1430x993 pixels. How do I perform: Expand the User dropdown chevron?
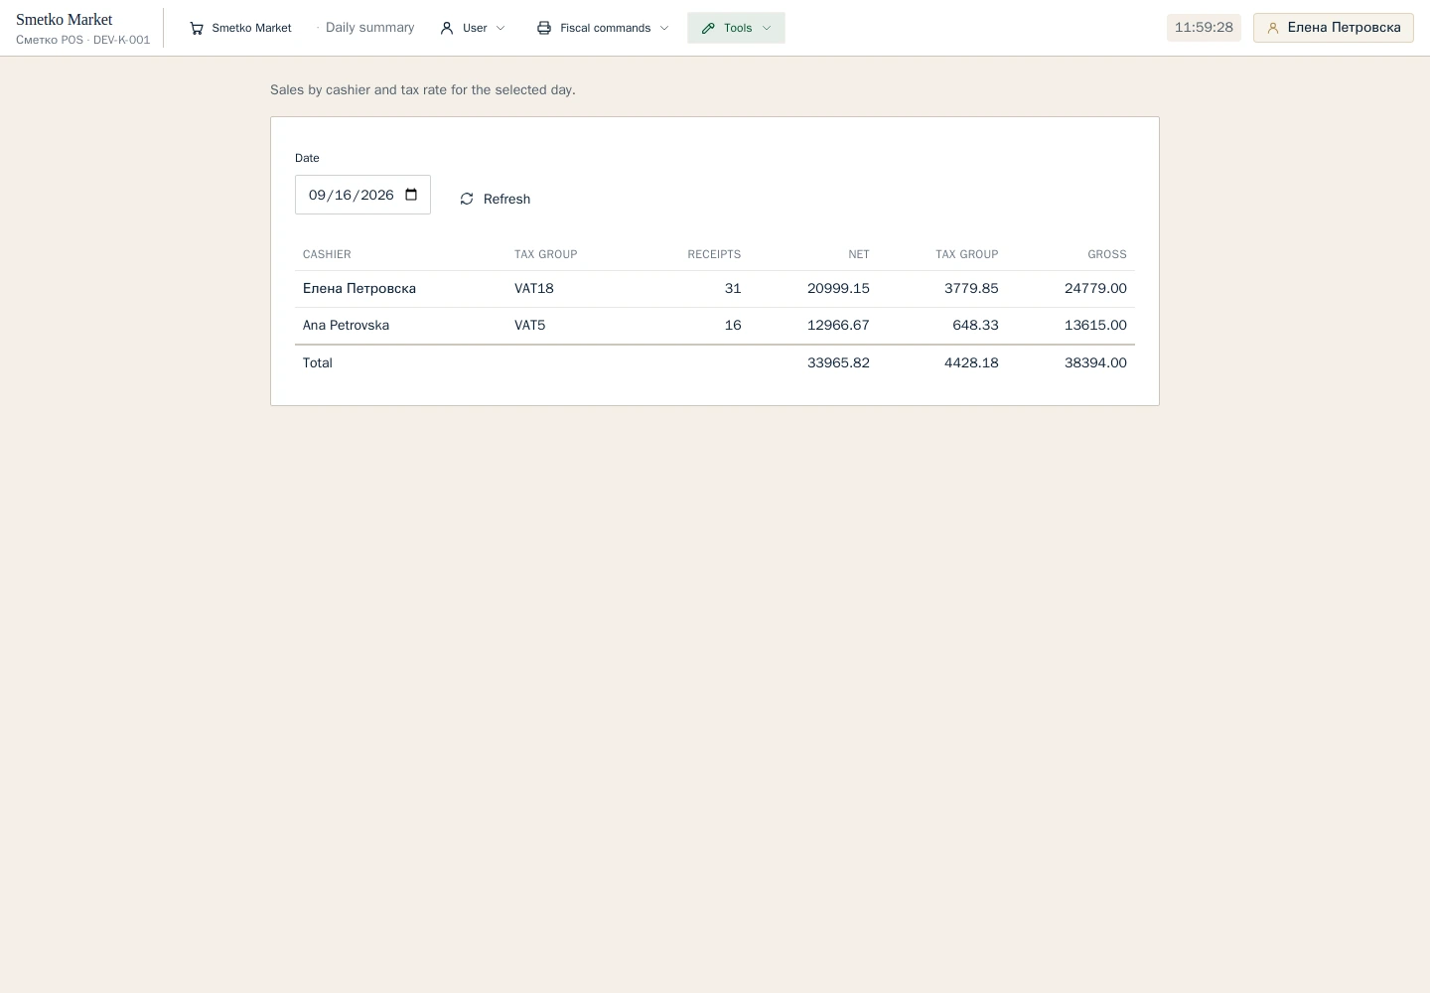click(x=500, y=28)
